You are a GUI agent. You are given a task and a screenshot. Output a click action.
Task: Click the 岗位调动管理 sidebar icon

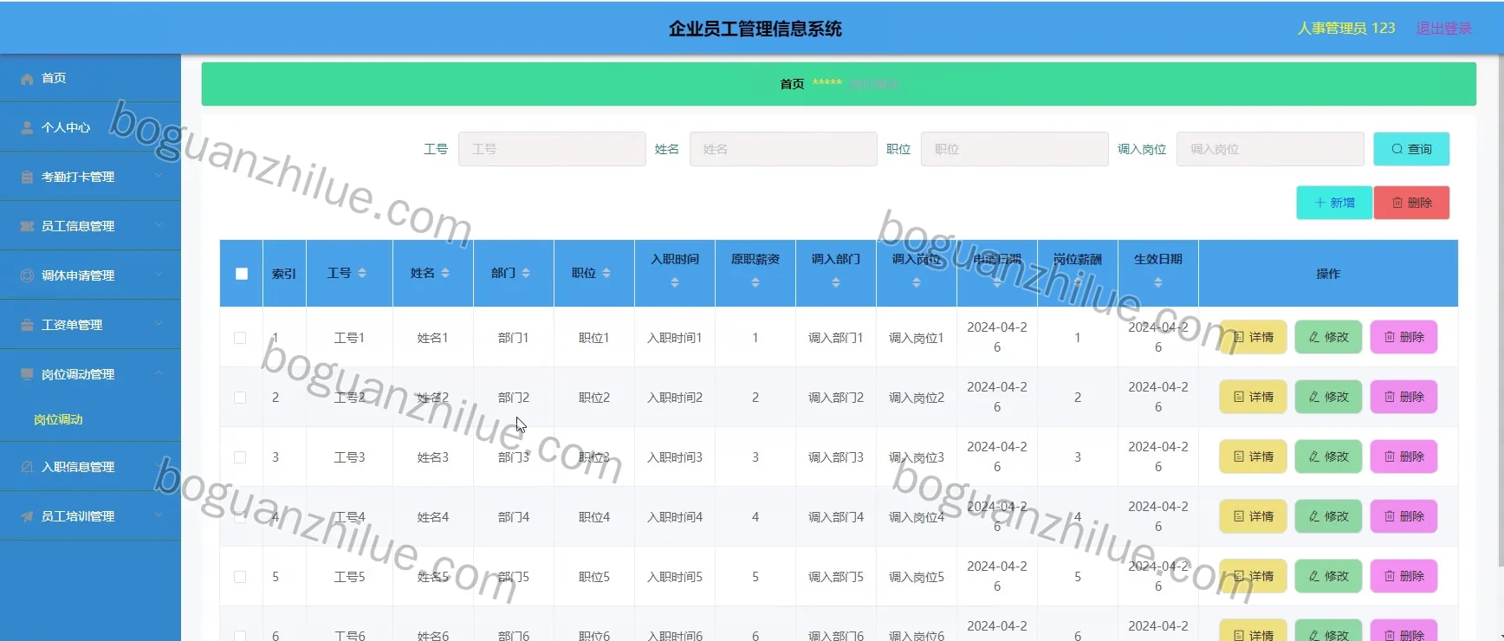27,375
